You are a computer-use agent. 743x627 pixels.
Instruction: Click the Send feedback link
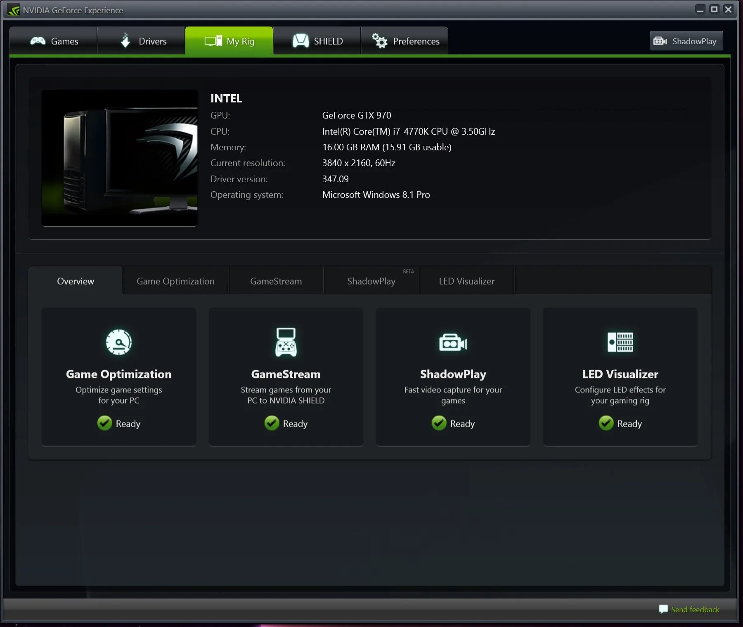[695, 609]
